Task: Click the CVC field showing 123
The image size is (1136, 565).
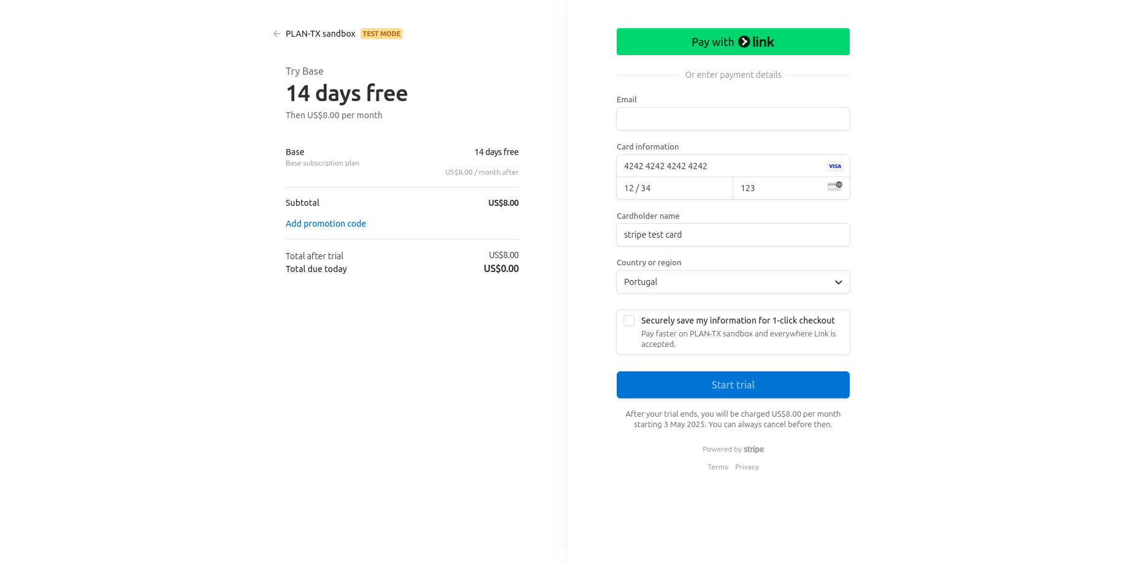Action: point(791,188)
